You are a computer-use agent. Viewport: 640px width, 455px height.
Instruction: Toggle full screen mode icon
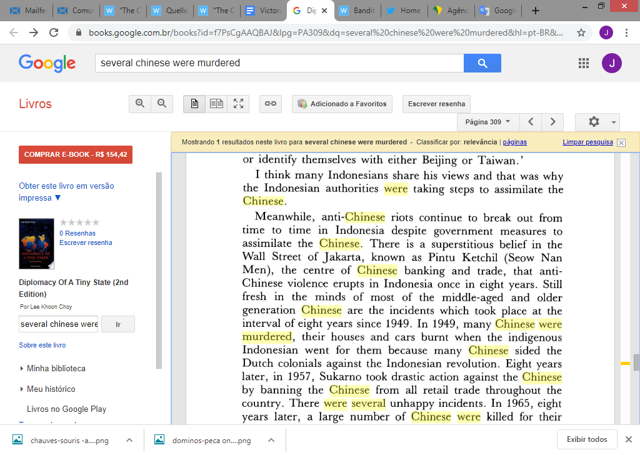pos(238,104)
